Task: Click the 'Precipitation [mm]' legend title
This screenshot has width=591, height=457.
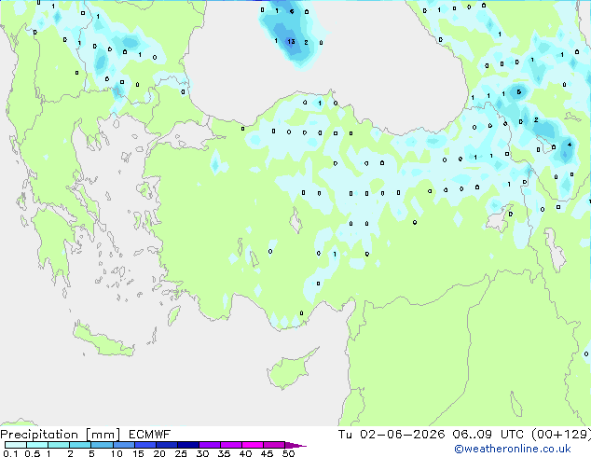Action: pos(60,435)
